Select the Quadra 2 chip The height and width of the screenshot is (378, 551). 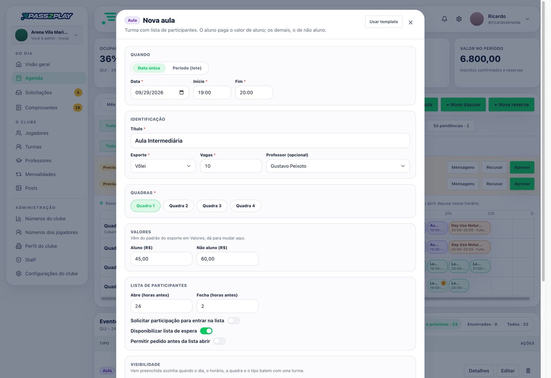point(178,206)
